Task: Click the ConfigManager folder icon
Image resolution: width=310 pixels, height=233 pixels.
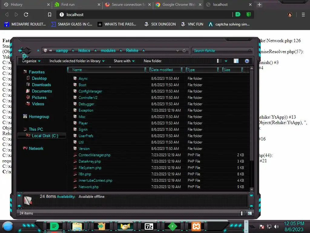Action: [x=75, y=91]
